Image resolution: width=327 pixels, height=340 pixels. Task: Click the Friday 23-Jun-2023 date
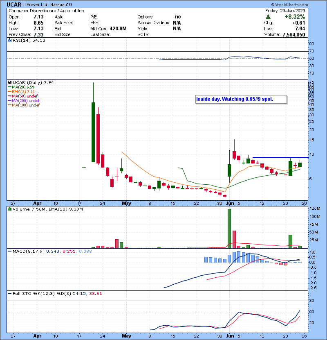(x=285, y=11)
